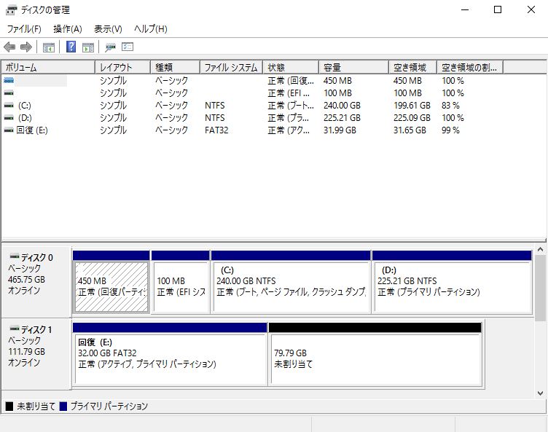The height and width of the screenshot is (432, 548).
Task: Select the drive icon beside 回復 (E:) in list
Action: (x=9, y=130)
